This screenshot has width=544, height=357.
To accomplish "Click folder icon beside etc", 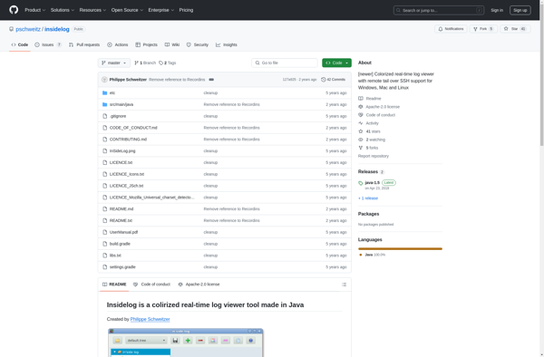I will point(105,93).
